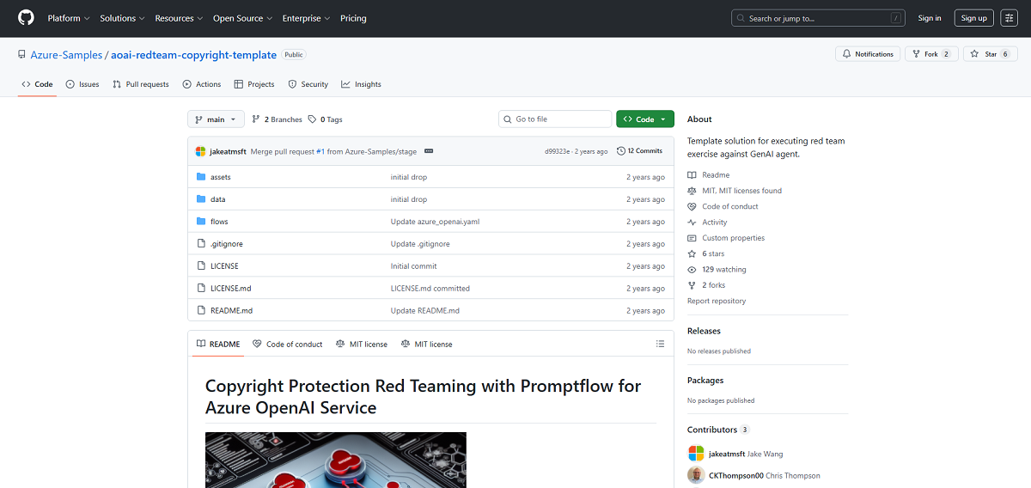Select the Code repository tab
This screenshot has height=488, width=1031.
pos(37,84)
